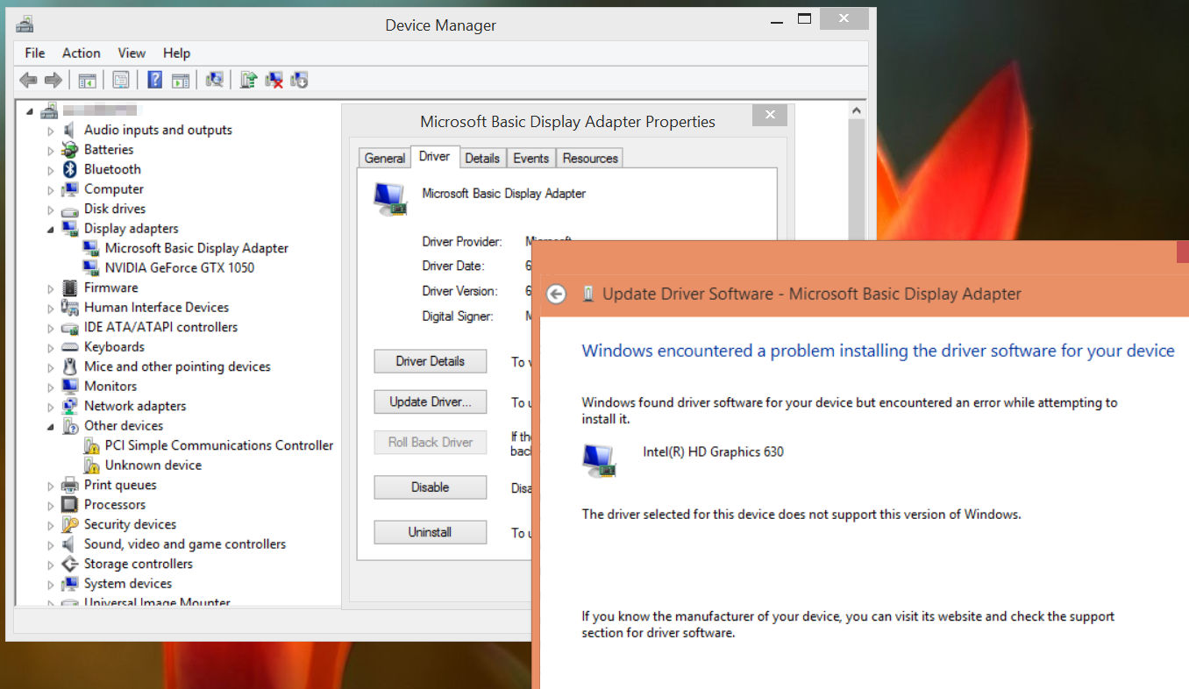Click Show/Hide Console Tree toolbar icon

pos(87,80)
